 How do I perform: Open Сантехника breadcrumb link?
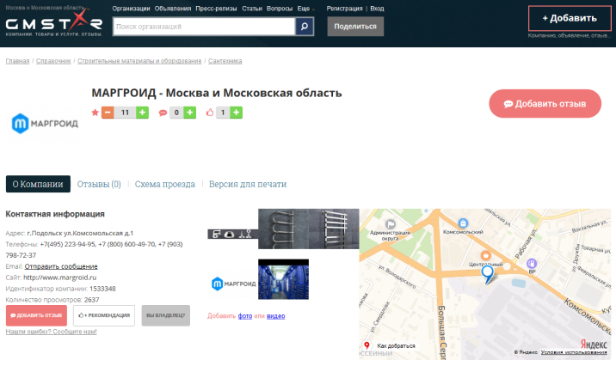[225, 61]
